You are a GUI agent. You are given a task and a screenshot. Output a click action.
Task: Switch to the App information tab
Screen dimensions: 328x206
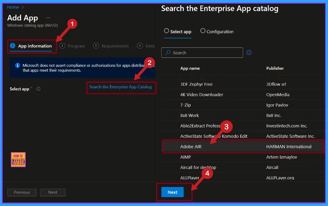(x=31, y=46)
